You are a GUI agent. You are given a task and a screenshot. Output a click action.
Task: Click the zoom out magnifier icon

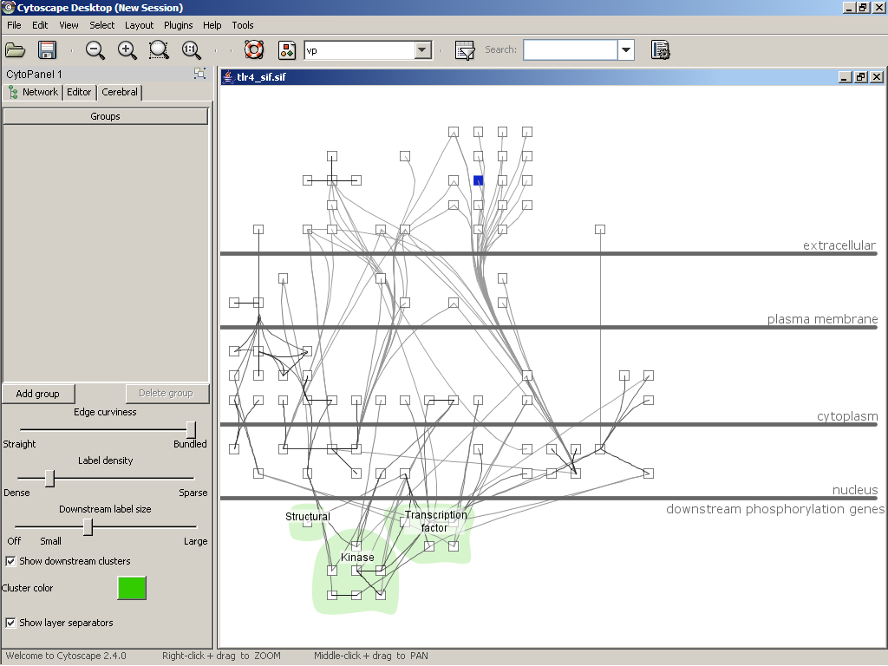pyautogui.click(x=95, y=50)
